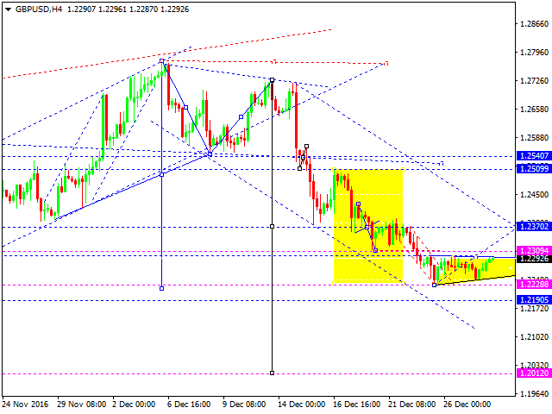Click the 9 Dec 08:00 time label
This screenshot has height=414, width=552.
point(244,405)
